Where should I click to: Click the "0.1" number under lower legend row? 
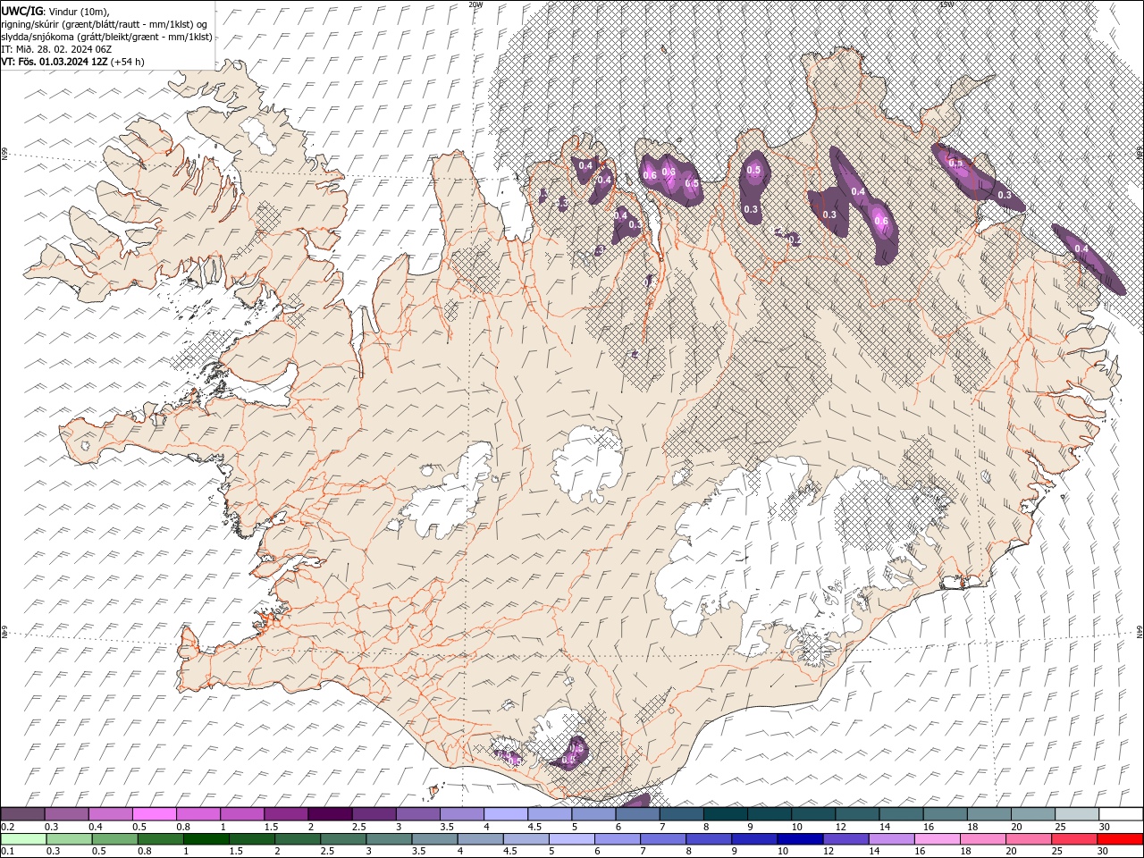coord(7,852)
